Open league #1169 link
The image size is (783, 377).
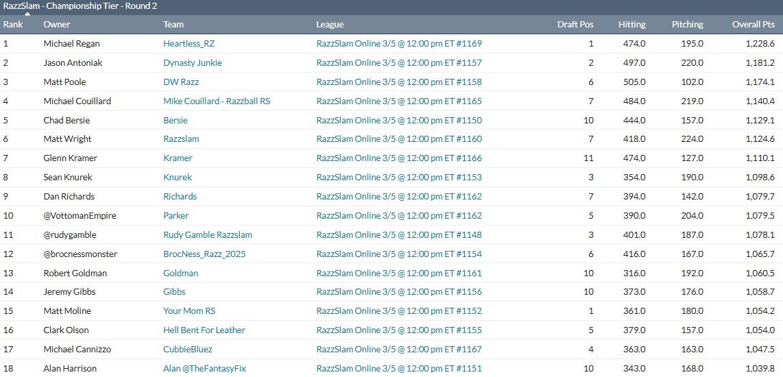pyautogui.click(x=399, y=43)
